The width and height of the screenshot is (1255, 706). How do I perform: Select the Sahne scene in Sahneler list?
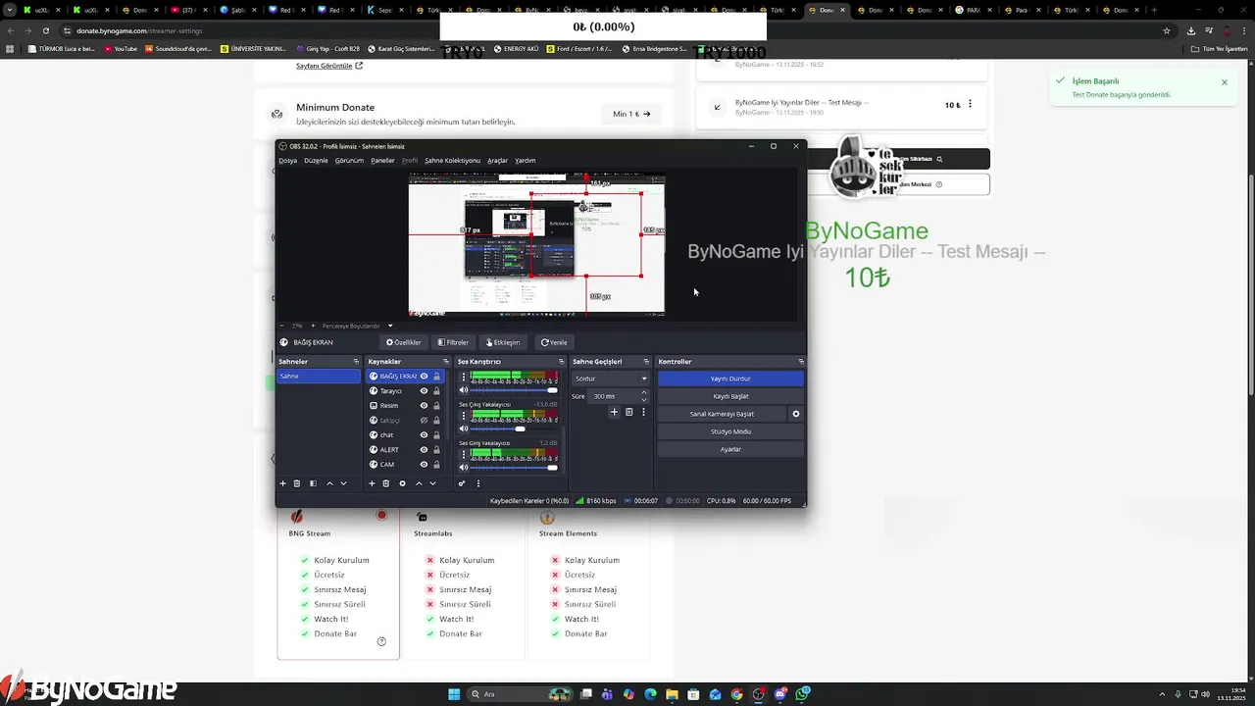click(x=319, y=377)
